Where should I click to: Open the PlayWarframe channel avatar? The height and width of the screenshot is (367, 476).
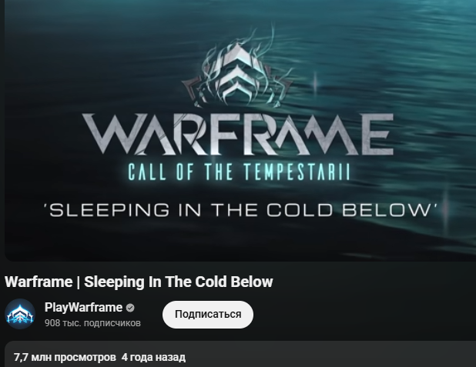(20, 314)
